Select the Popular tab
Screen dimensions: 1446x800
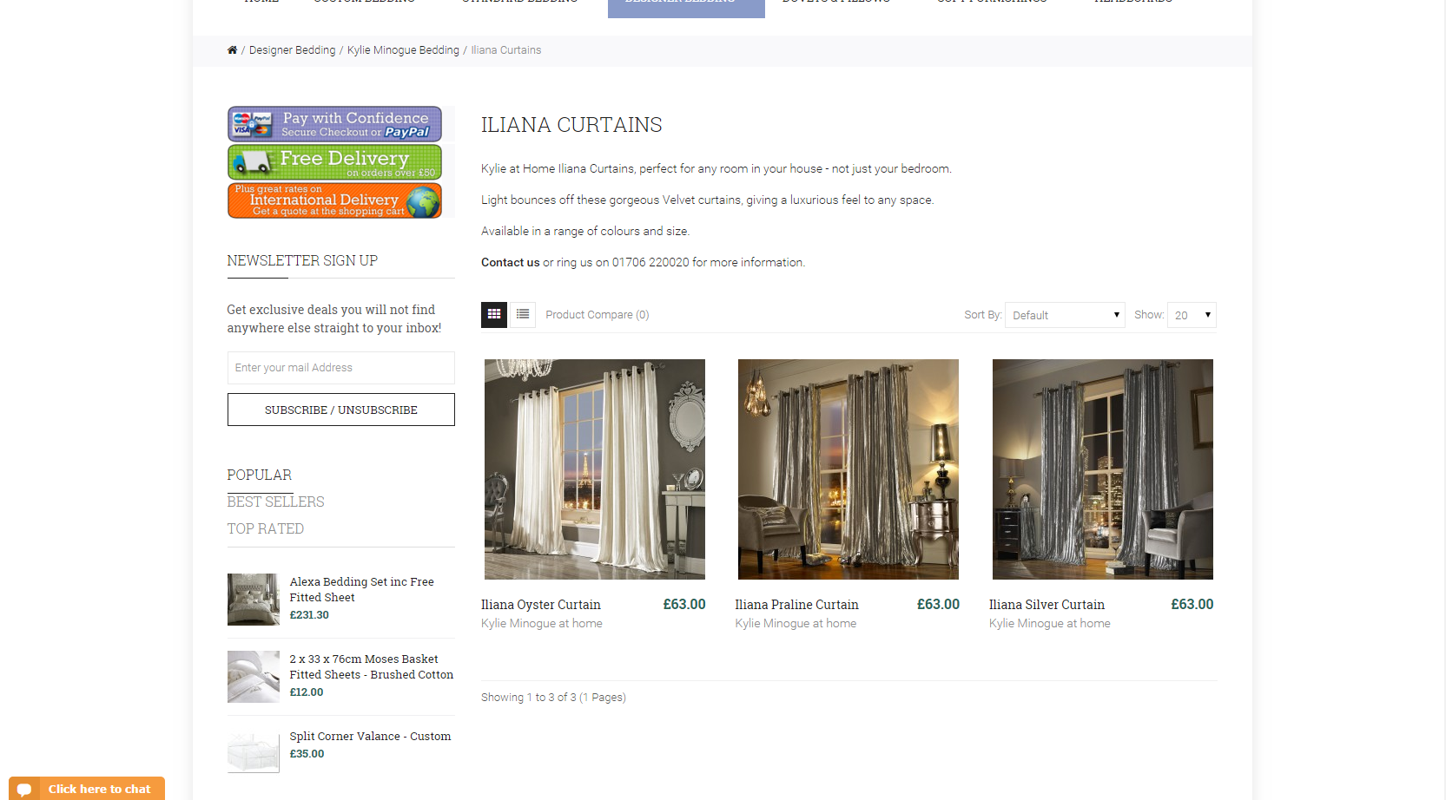click(x=260, y=475)
